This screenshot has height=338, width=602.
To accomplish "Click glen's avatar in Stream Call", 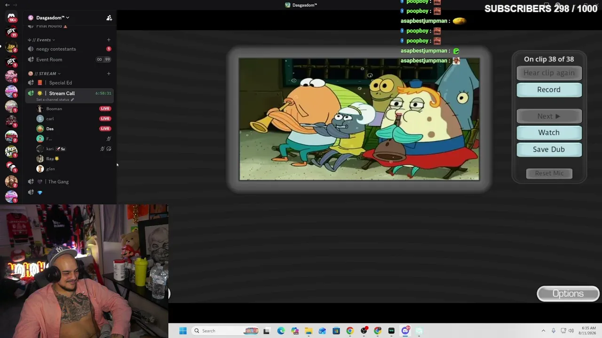I will (x=40, y=169).
